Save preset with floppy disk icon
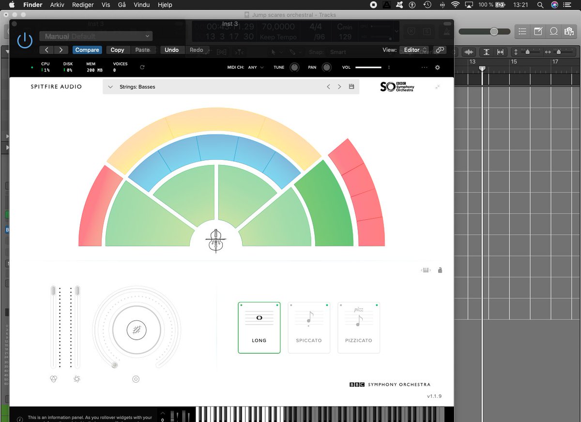 [x=352, y=87]
